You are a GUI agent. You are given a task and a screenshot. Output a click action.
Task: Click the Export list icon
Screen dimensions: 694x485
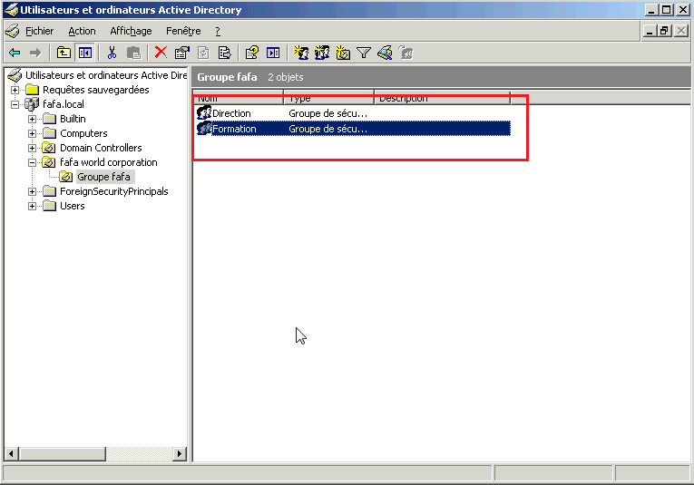pos(224,53)
